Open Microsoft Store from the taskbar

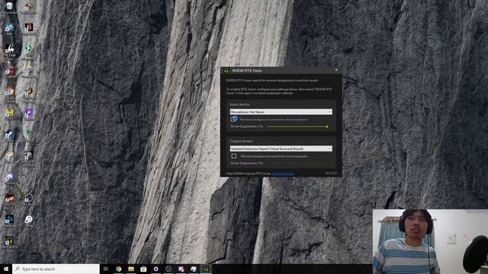click(x=143, y=269)
